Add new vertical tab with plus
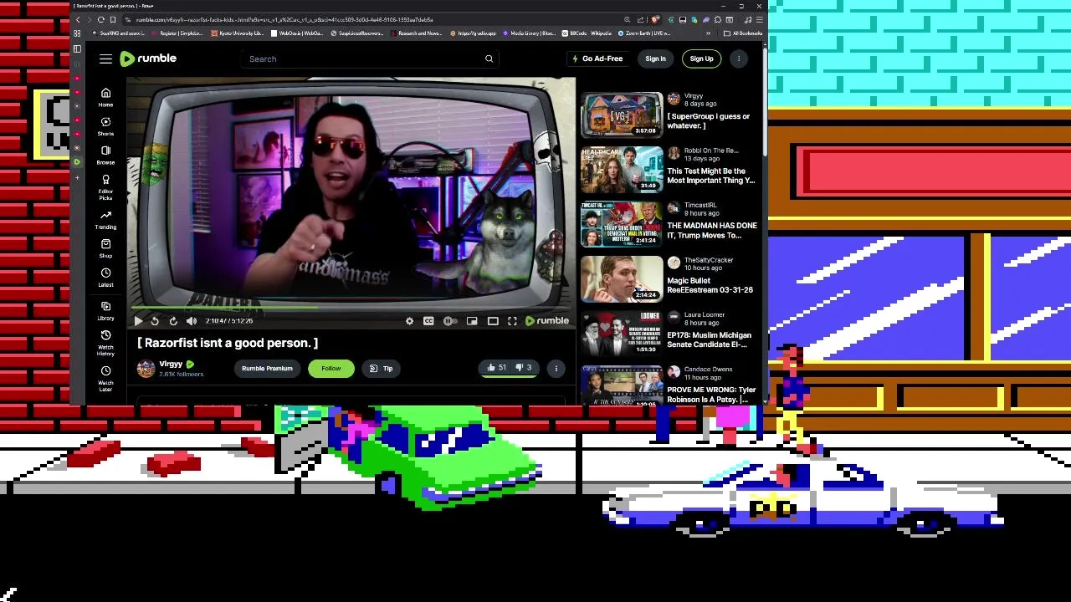The image size is (1071, 602). [x=77, y=177]
